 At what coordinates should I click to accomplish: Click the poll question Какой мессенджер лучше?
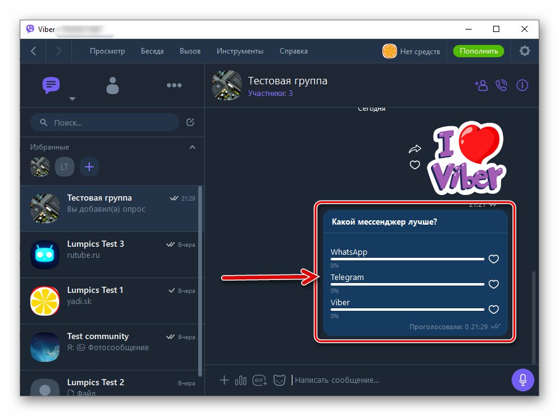384,222
